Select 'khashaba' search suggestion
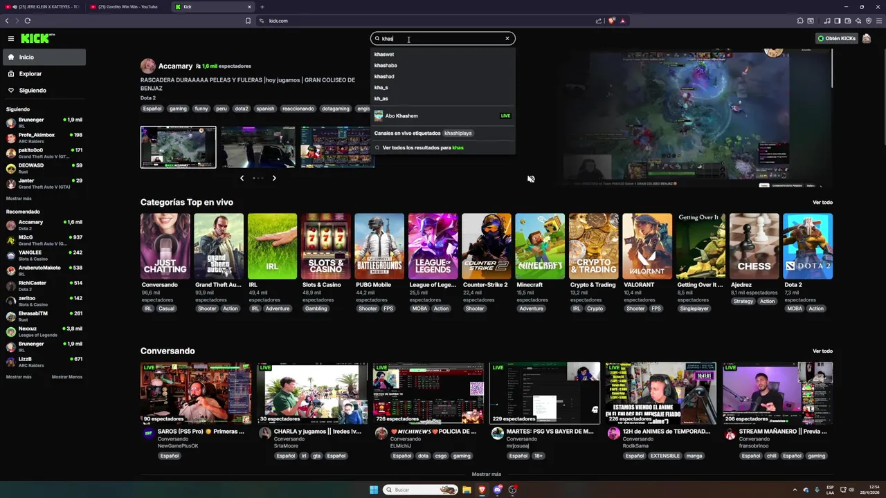 443,65
